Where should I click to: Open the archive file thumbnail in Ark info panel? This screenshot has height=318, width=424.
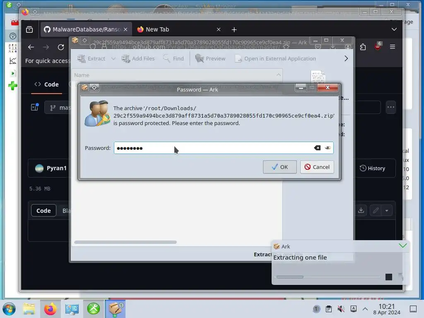[318, 77]
